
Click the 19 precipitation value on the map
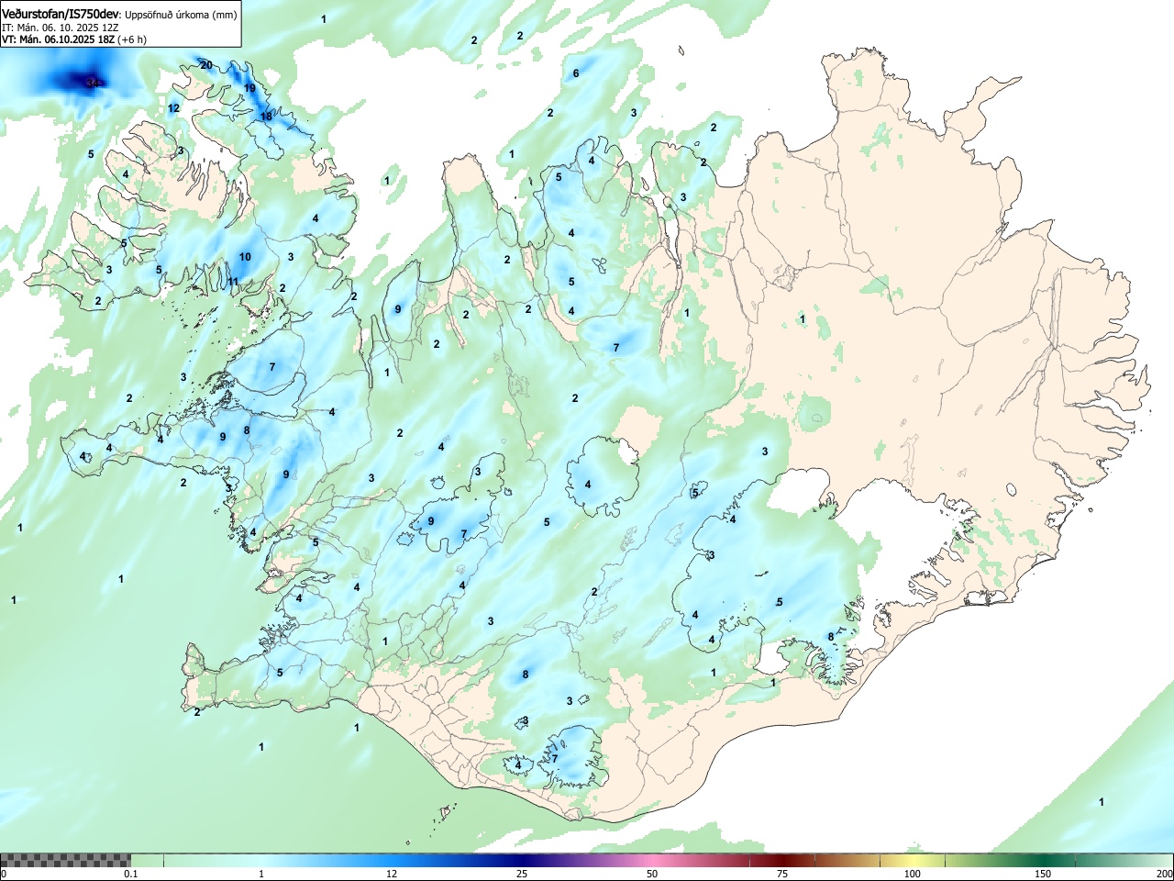249,88
